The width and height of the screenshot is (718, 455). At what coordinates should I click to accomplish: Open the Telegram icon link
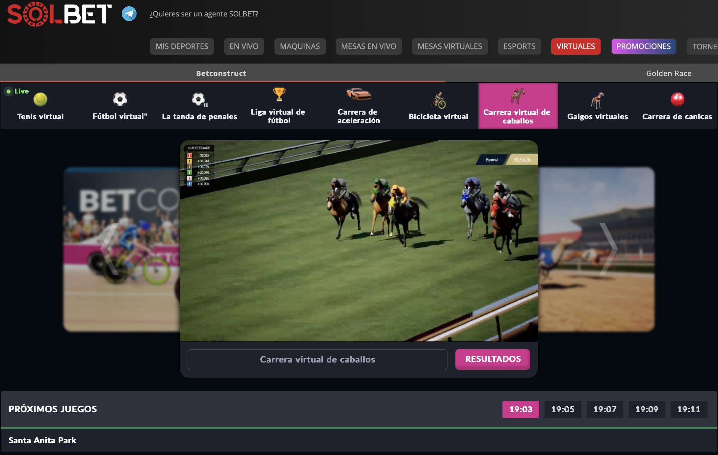pyautogui.click(x=129, y=14)
